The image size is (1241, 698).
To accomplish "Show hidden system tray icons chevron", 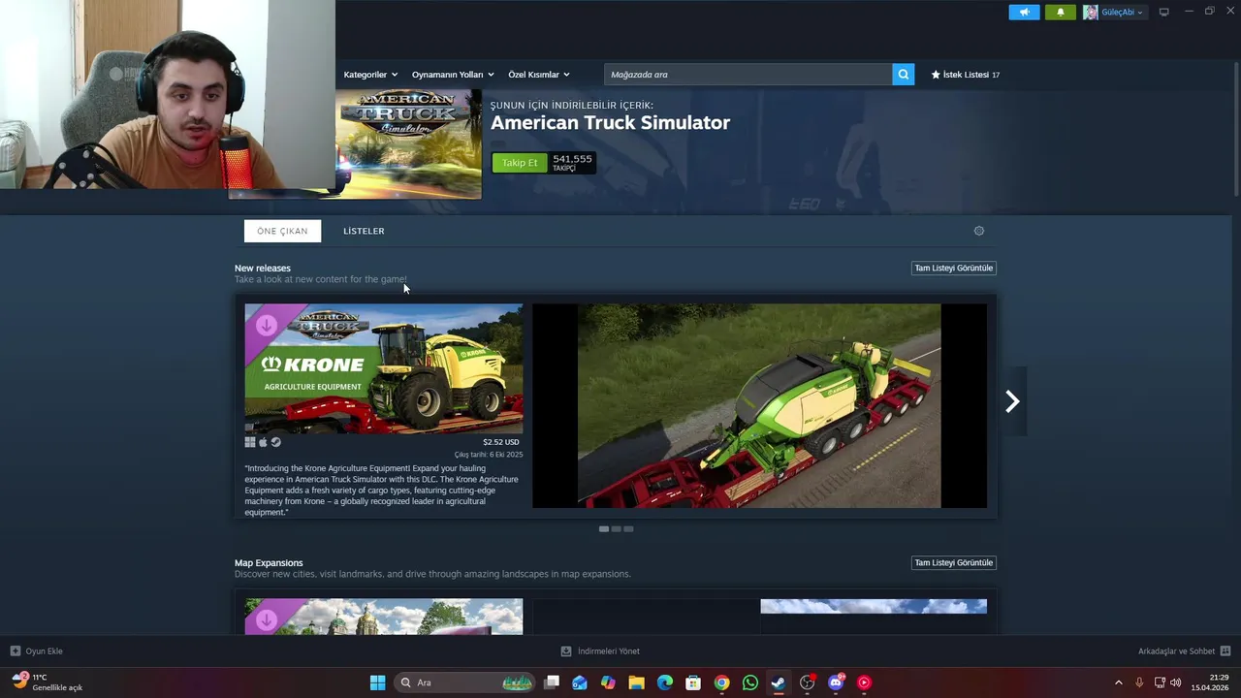I will pos(1118,682).
